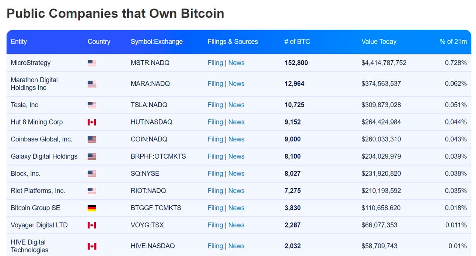Click the US flag in Riot Platforms row
The width and height of the screenshot is (476, 256).
(x=92, y=191)
